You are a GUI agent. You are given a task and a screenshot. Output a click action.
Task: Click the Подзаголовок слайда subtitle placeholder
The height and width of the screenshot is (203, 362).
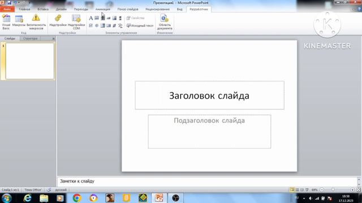(x=209, y=131)
